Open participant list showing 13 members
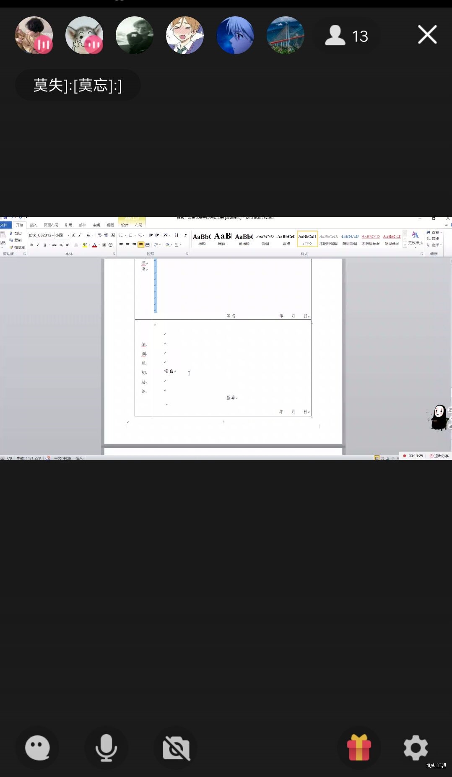The width and height of the screenshot is (452, 777). pyautogui.click(x=347, y=36)
